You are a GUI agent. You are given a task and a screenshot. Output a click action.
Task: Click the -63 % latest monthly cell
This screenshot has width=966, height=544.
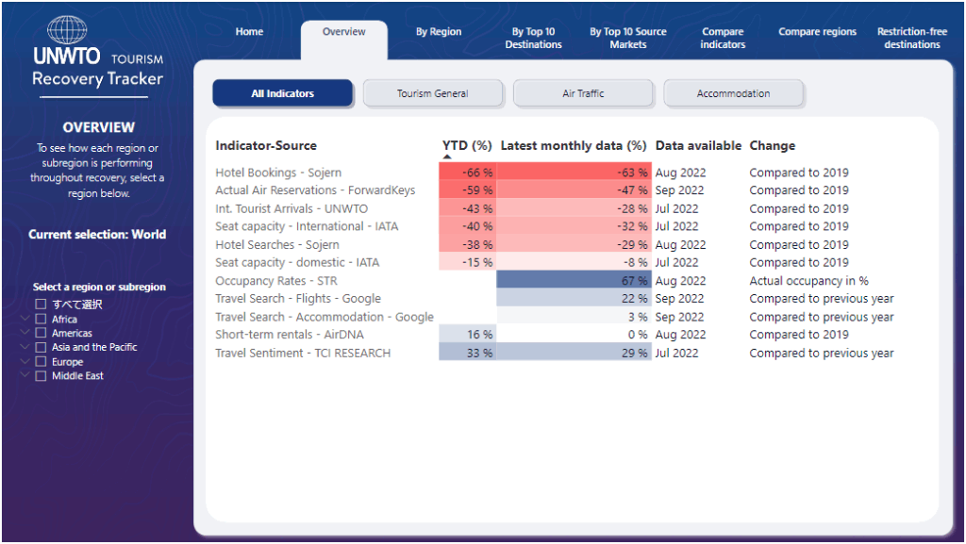click(x=575, y=173)
